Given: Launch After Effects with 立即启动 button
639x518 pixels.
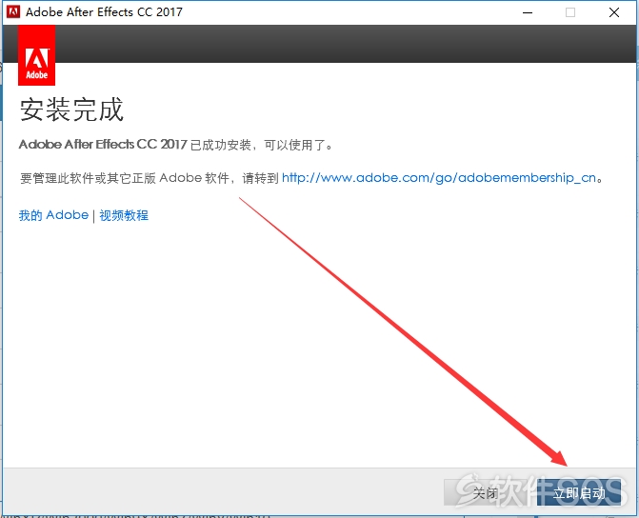Looking at the screenshot, I should point(579,492).
